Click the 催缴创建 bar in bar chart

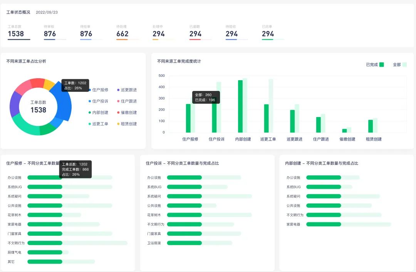click(344, 131)
